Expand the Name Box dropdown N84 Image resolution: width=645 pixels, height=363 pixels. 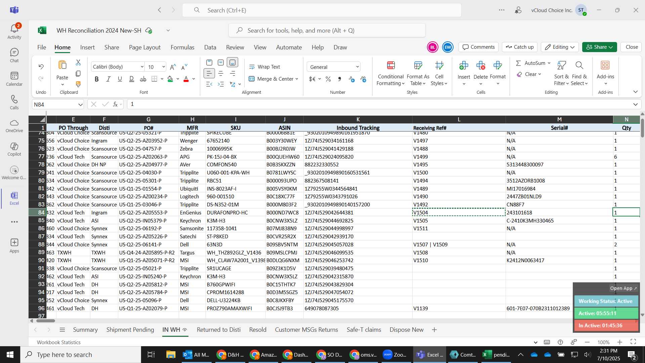click(x=80, y=105)
